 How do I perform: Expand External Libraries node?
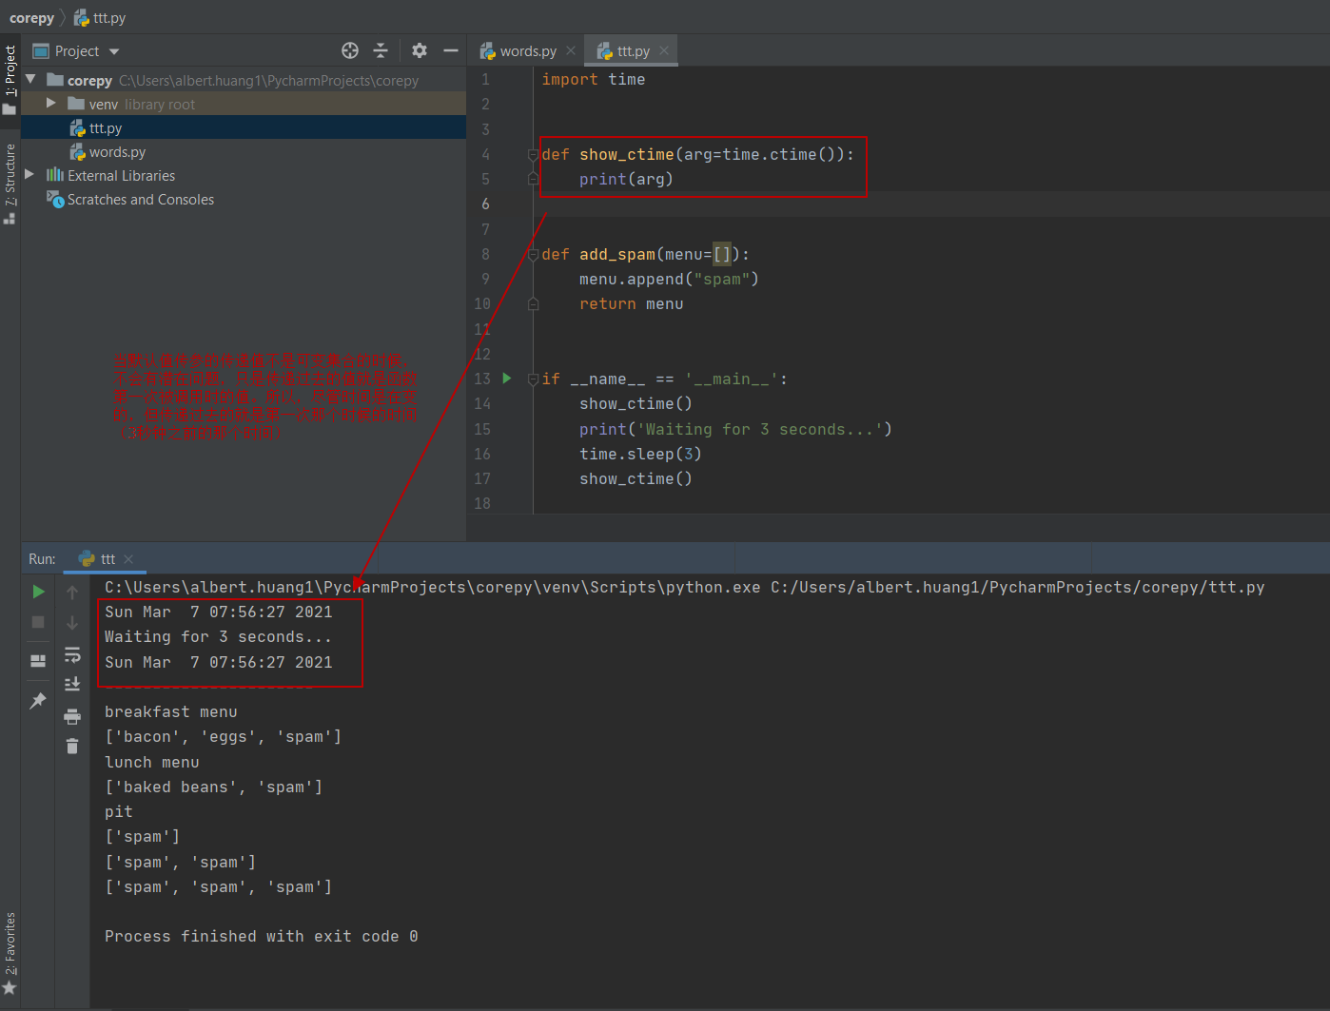[x=29, y=175]
